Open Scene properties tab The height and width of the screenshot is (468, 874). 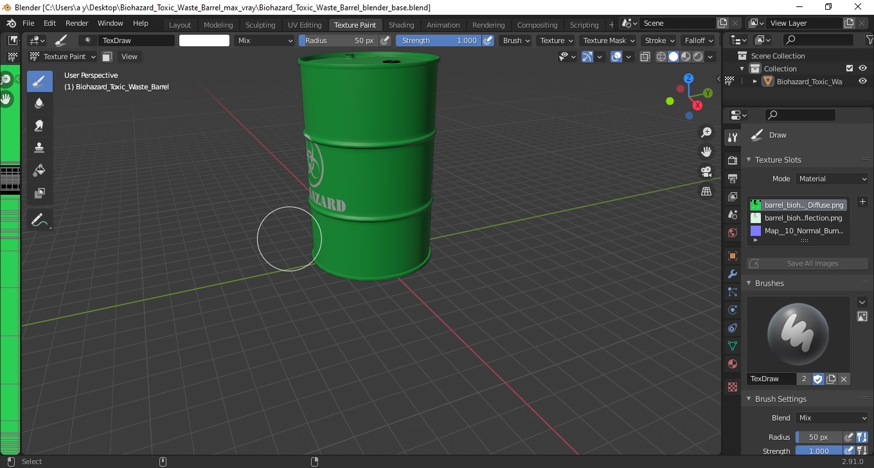tap(732, 214)
